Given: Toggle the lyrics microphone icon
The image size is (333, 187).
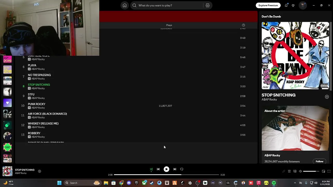Looking at the screenshot, I should [284, 171].
